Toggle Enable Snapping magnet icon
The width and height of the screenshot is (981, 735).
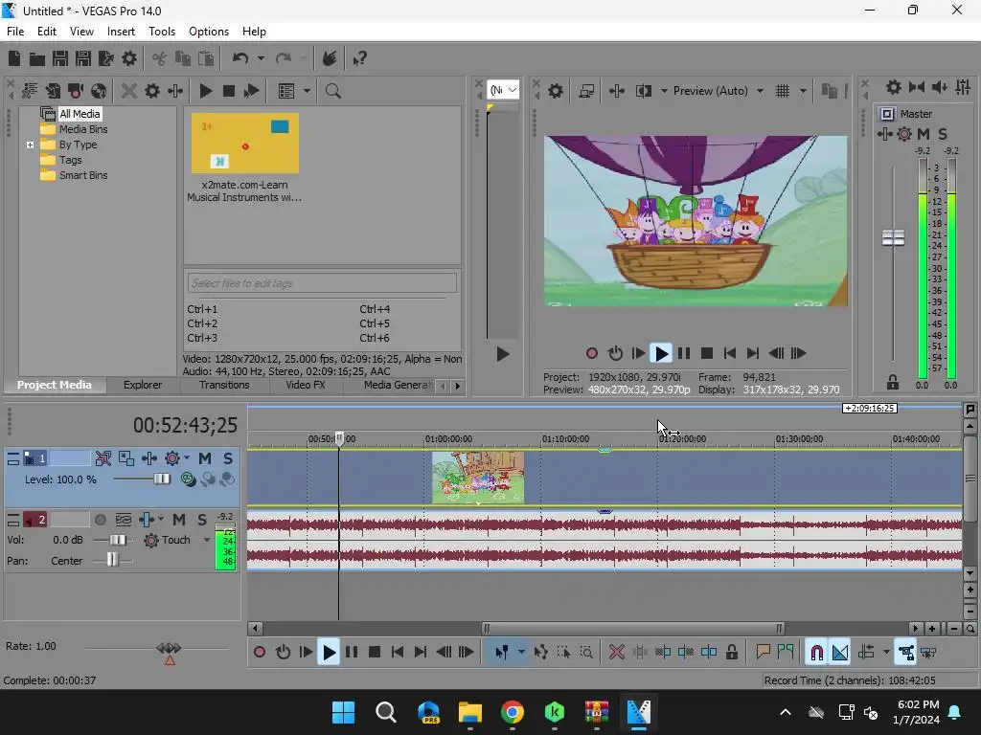coord(816,653)
